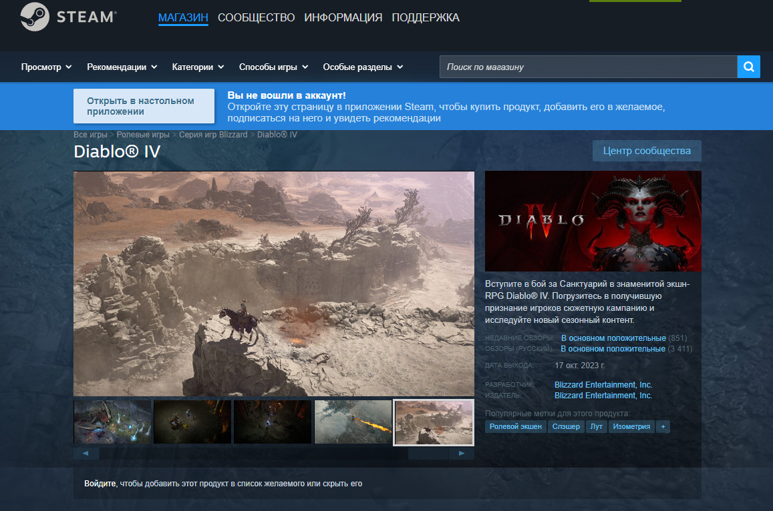Screen dimensions: 773x511
Task: Go to Ролевые игры breadcrumb
Action: (143, 134)
